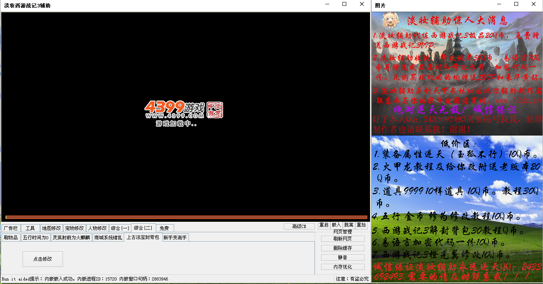
Task: Click the 好了本人QQ contact line in 图片 window
Action: coord(457,124)
